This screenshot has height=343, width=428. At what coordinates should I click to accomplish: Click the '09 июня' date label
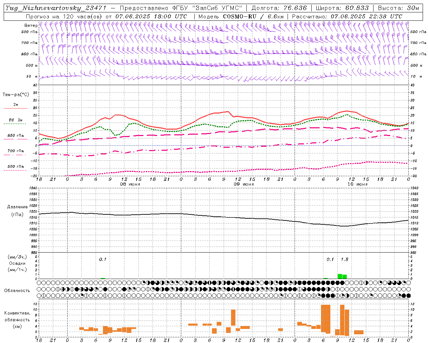(243, 184)
